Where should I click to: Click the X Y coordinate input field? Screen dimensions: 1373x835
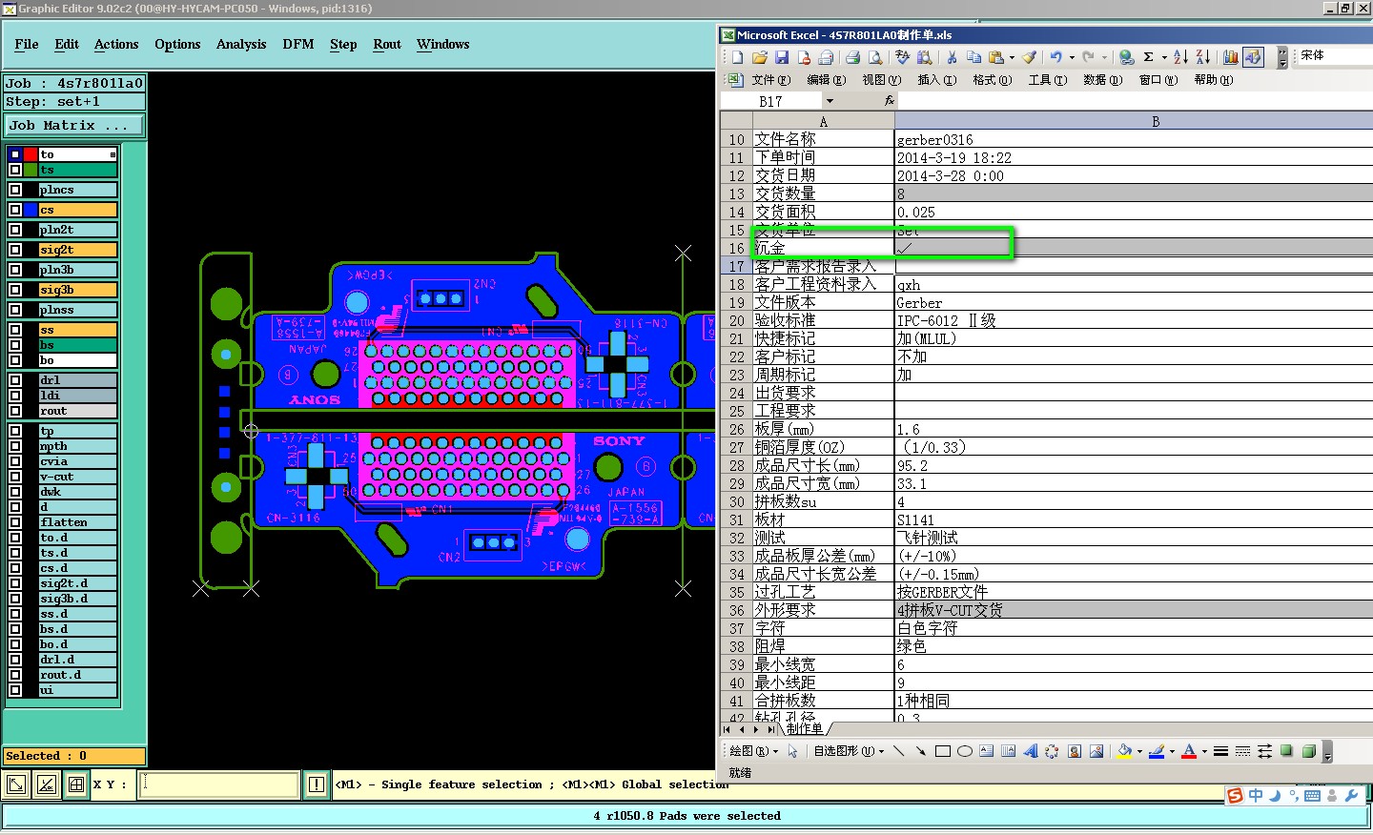click(x=219, y=784)
